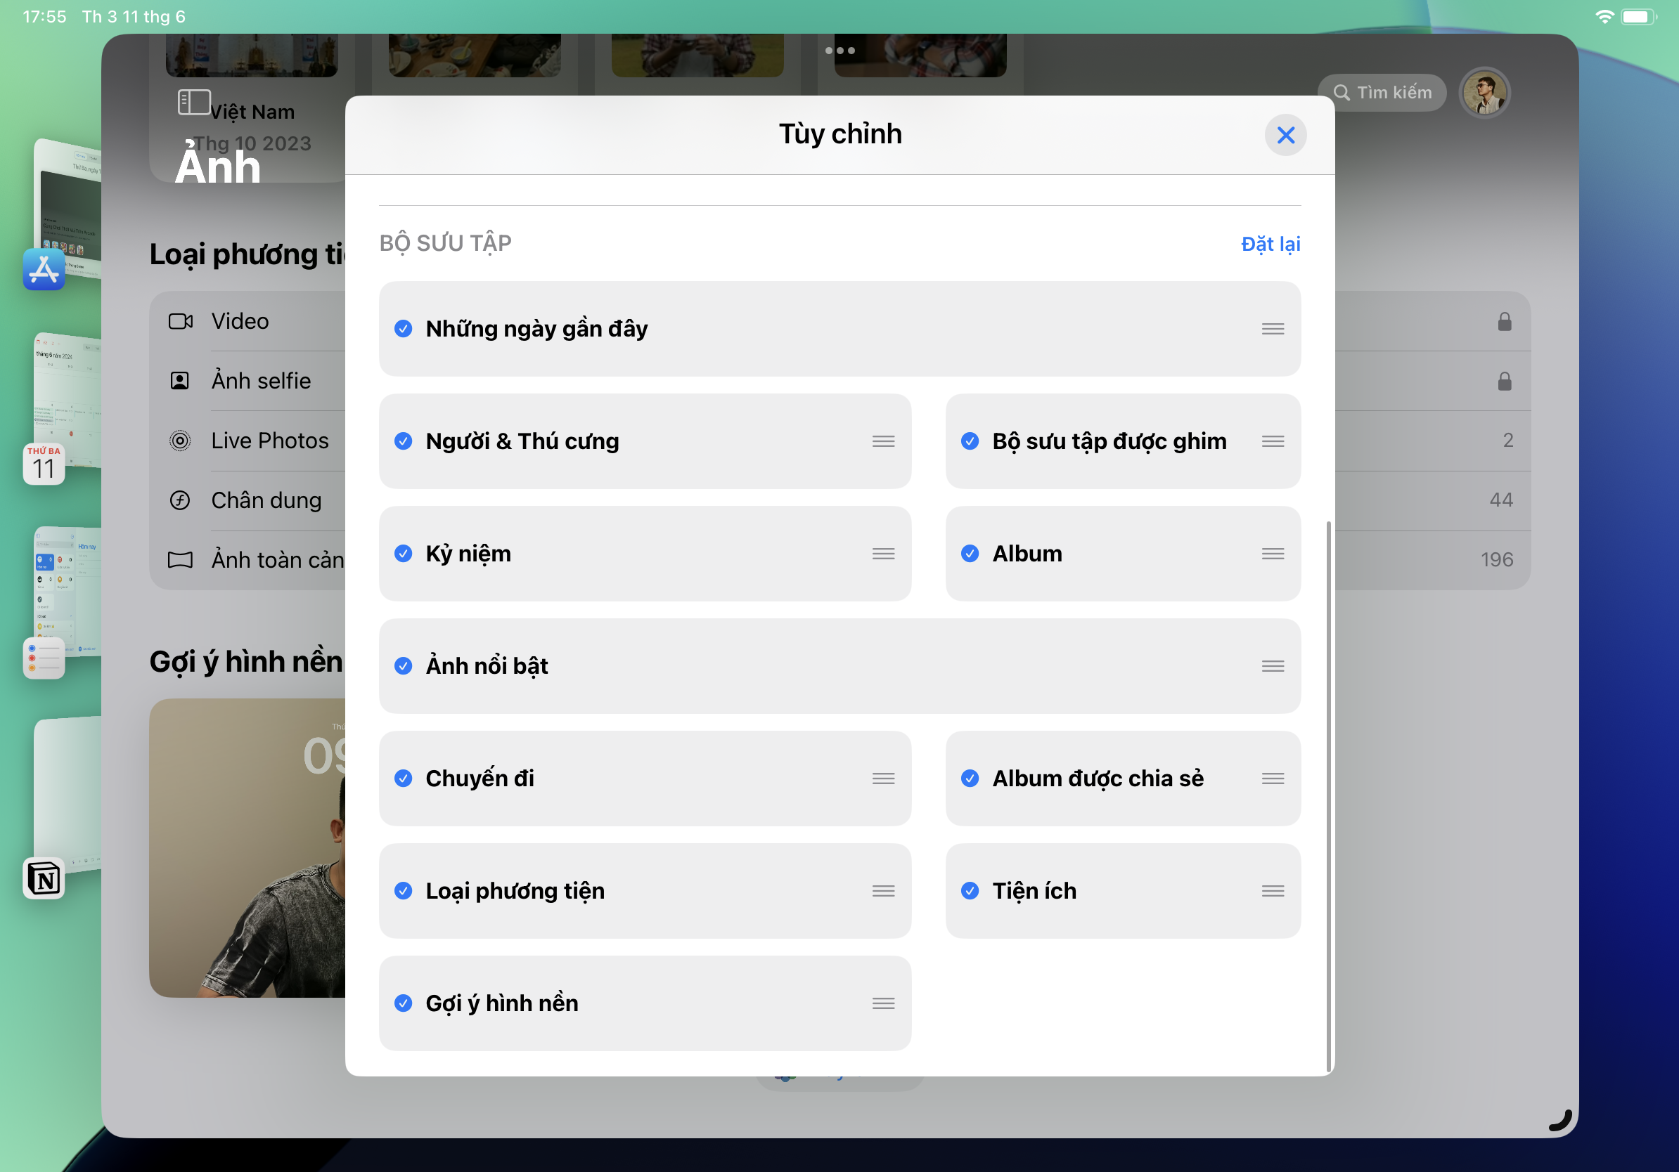This screenshot has width=1679, height=1172.
Task: Open Tìm kiếm search field in Photos
Action: tap(1382, 93)
